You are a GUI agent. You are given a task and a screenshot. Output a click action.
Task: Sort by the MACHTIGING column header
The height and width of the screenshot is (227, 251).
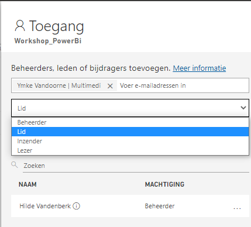click(164, 184)
